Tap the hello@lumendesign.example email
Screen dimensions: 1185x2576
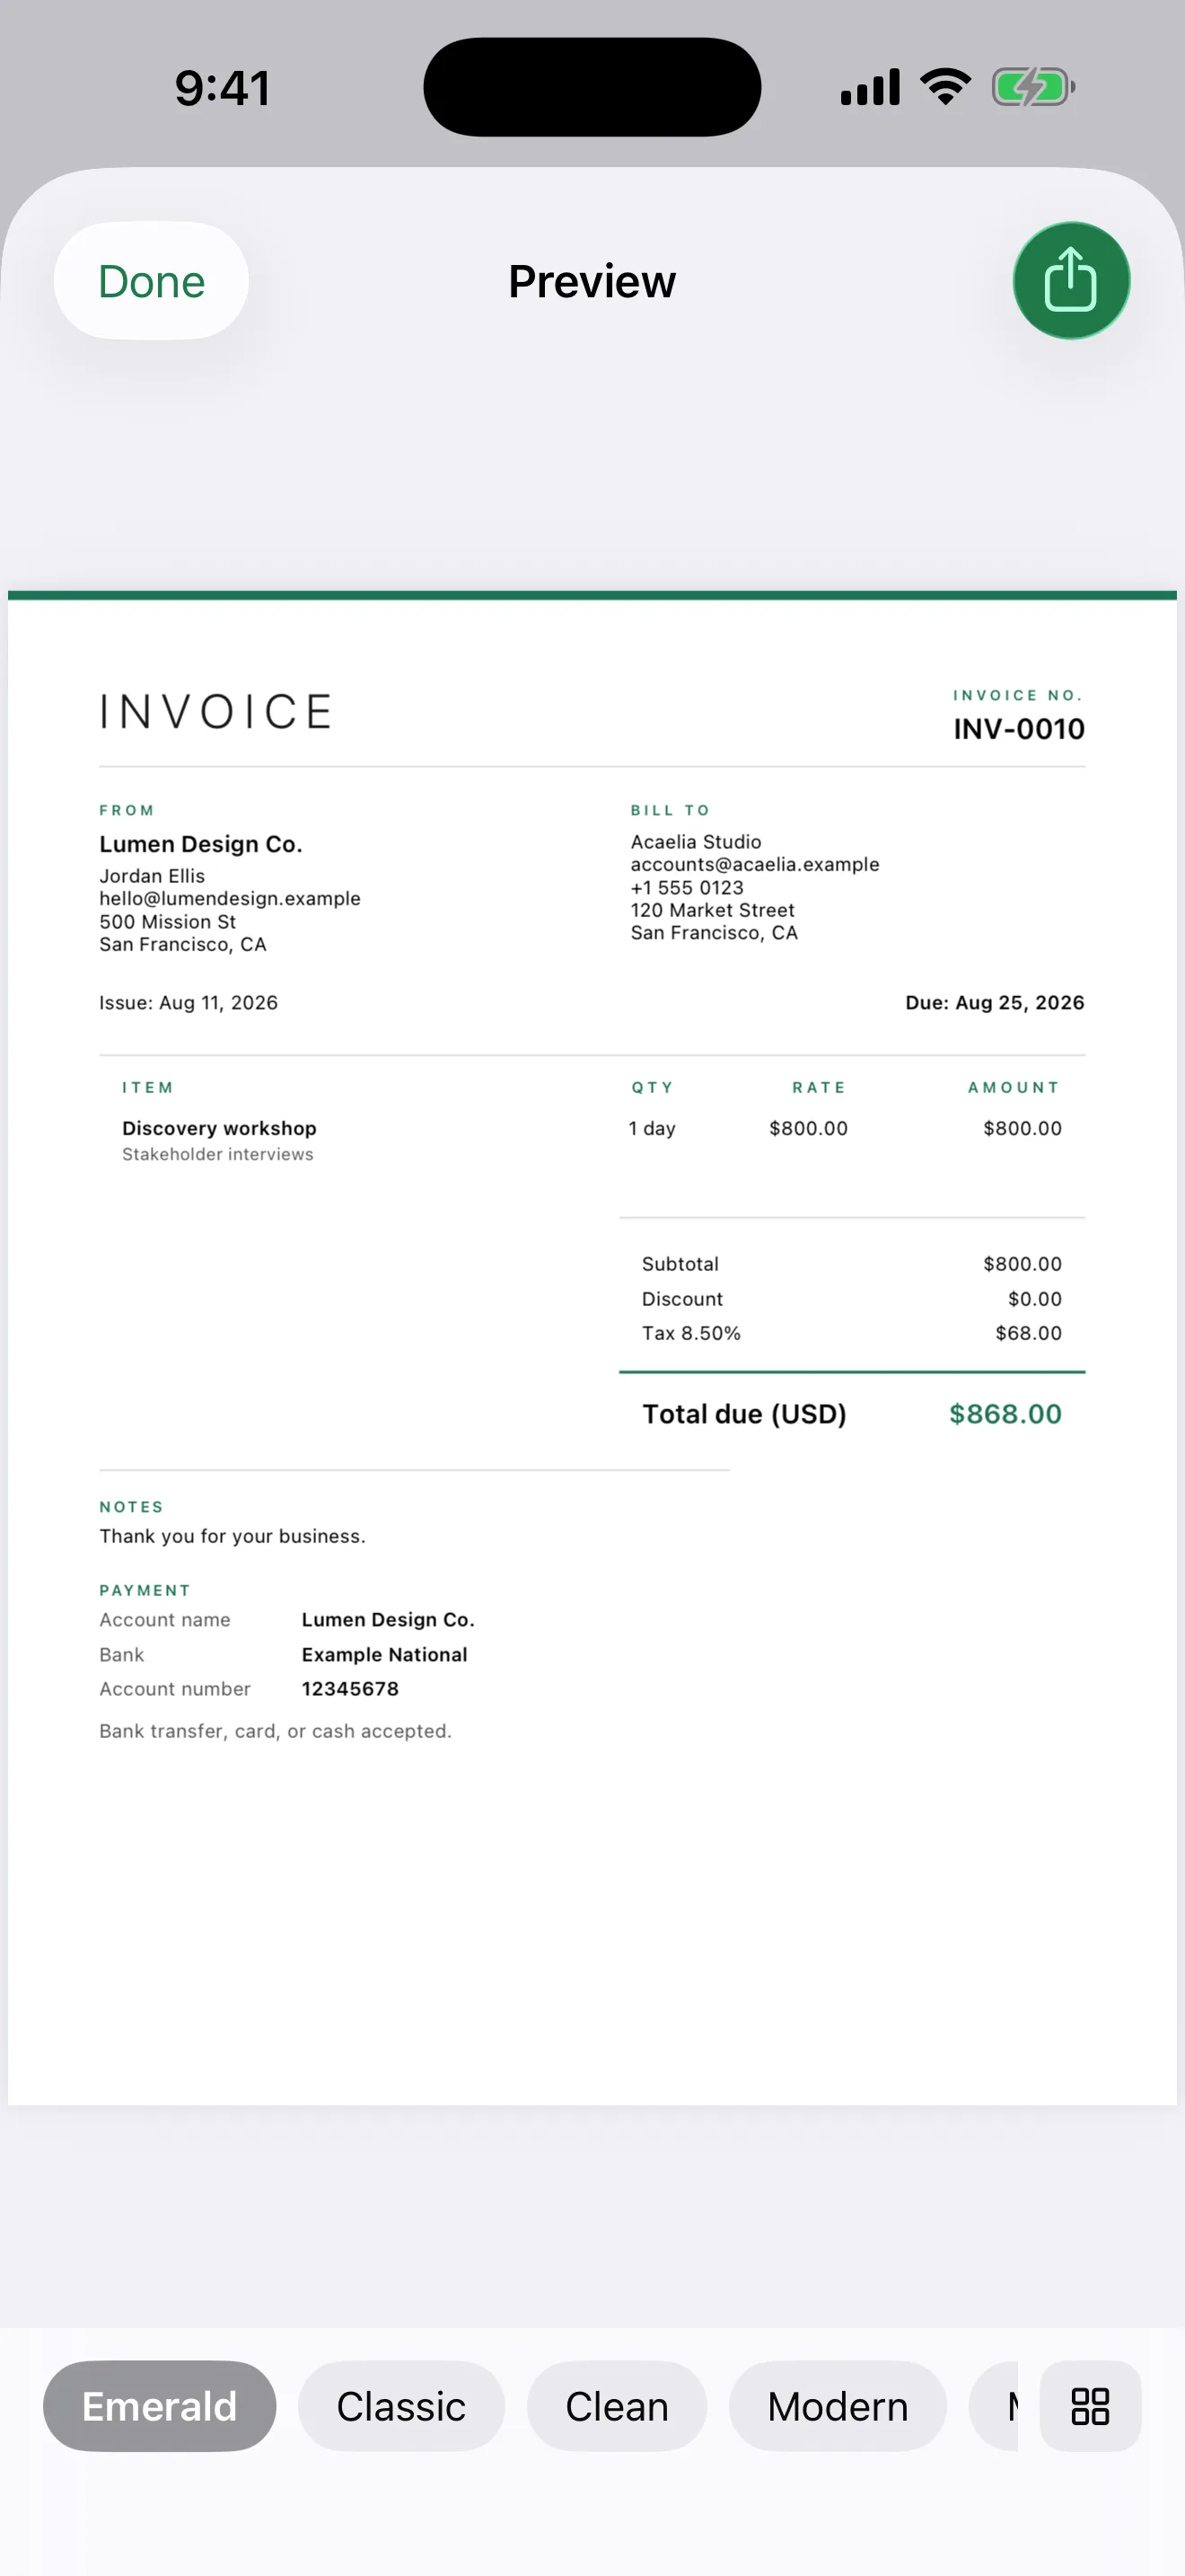(230, 898)
